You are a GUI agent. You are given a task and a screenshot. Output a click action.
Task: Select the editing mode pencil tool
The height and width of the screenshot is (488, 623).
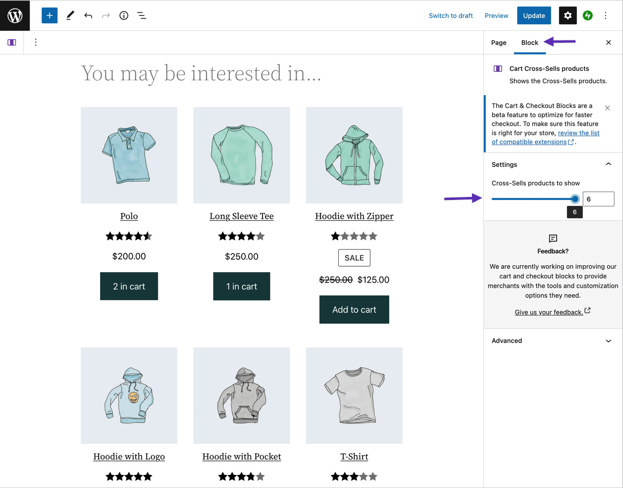click(70, 15)
